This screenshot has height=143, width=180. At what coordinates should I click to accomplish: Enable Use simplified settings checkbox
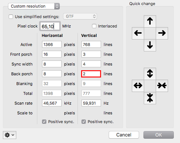click(x=11, y=17)
